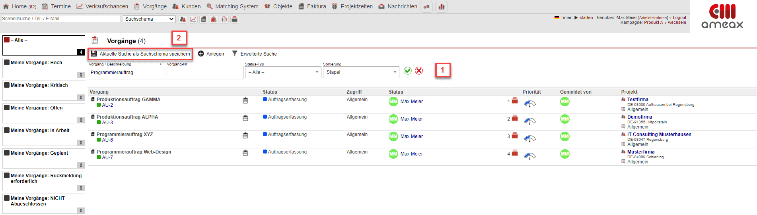
Task: Click the Kampagne wechseln link
Action: point(677,22)
